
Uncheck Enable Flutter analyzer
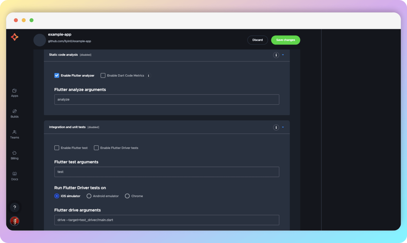point(57,75)
